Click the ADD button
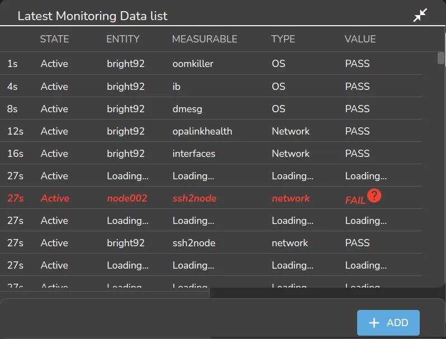Viewport: 446px width, 339px height. click(x=388, y=322)
